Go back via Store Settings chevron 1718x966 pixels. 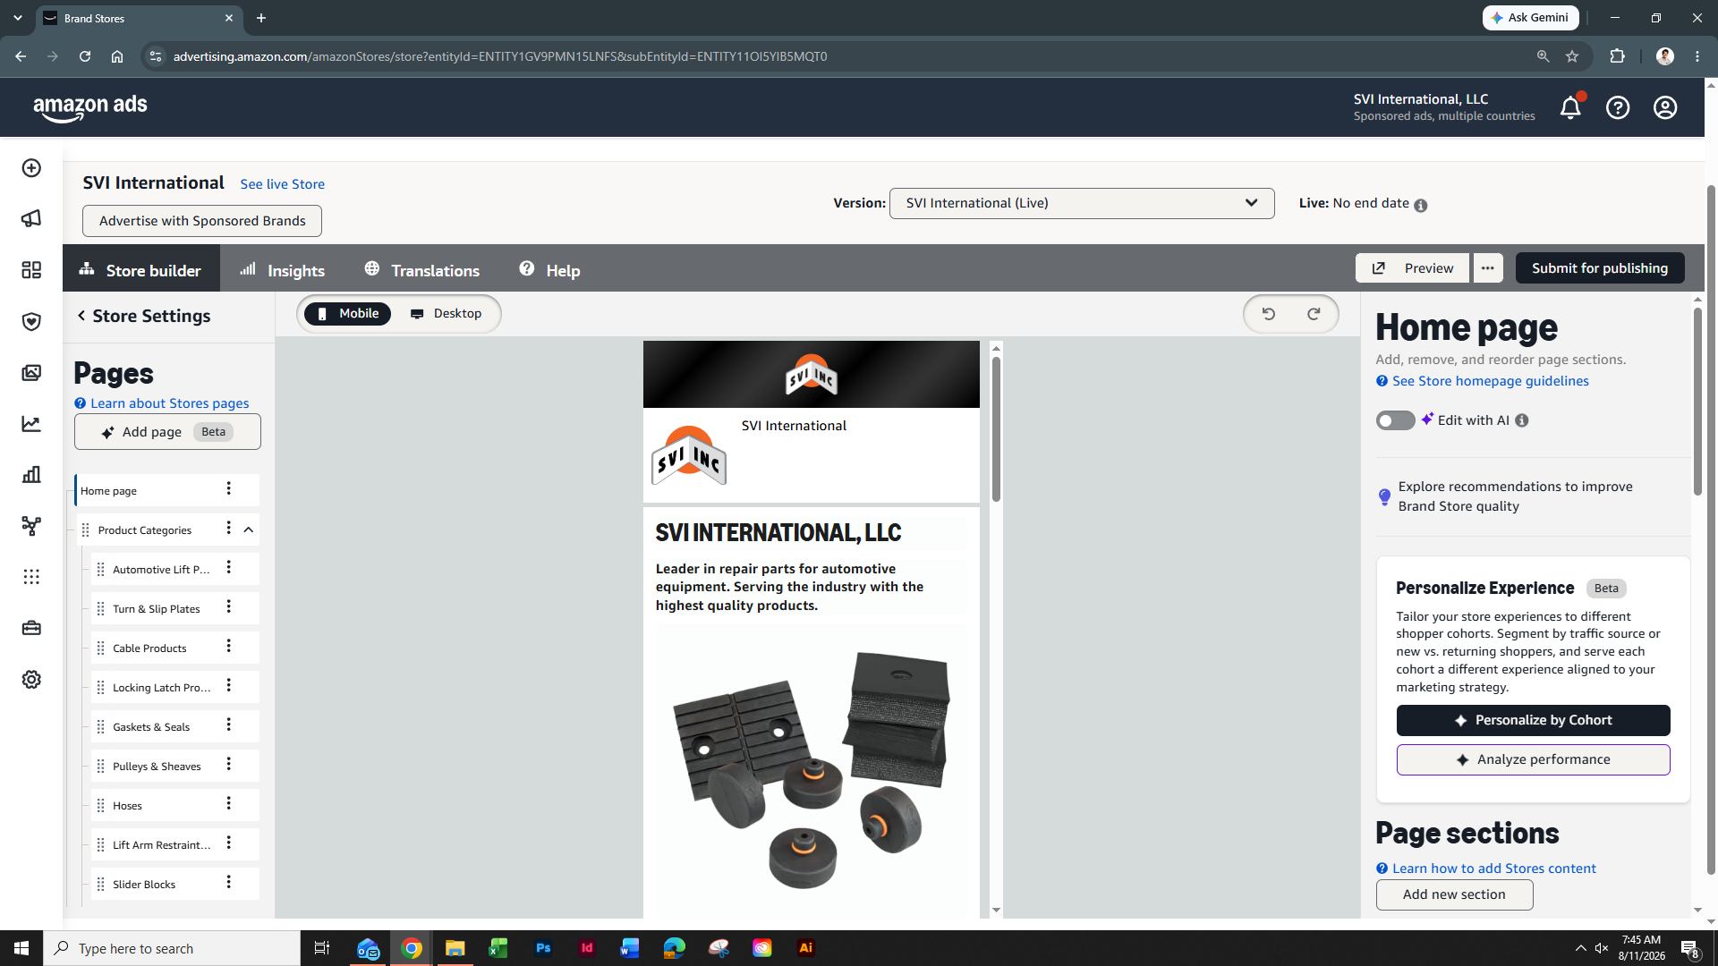click(81, 316)
